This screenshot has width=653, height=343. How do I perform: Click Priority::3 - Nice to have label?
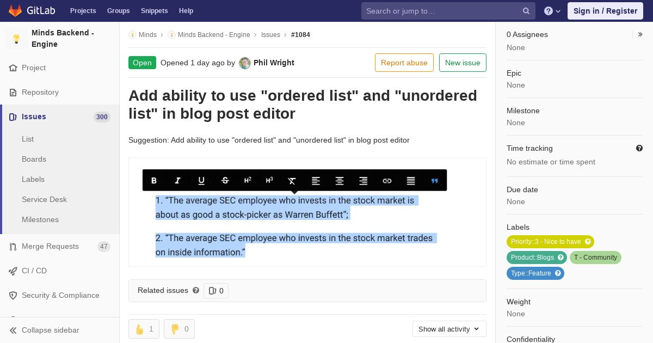(x=546, y=242)
